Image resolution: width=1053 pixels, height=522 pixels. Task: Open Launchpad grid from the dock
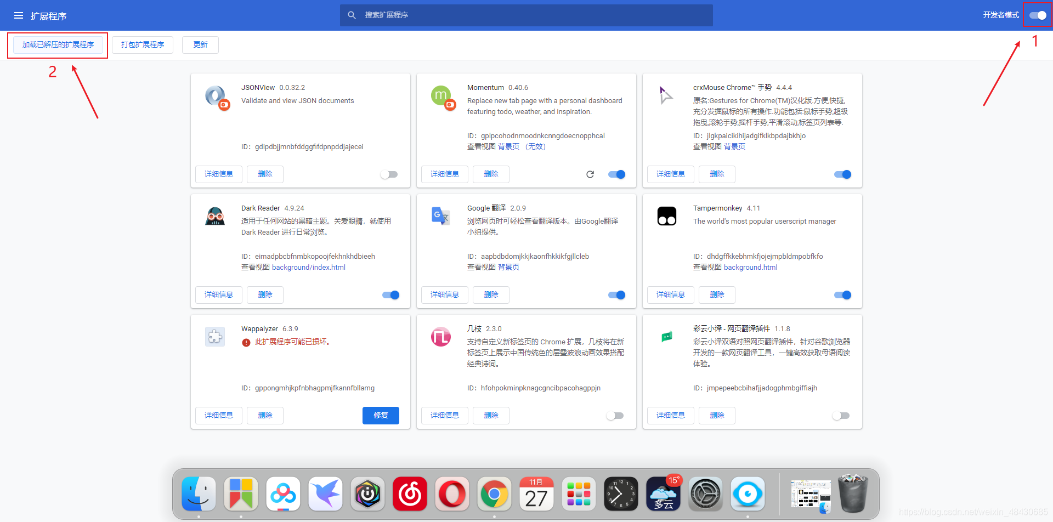click(x=579, y=493)
